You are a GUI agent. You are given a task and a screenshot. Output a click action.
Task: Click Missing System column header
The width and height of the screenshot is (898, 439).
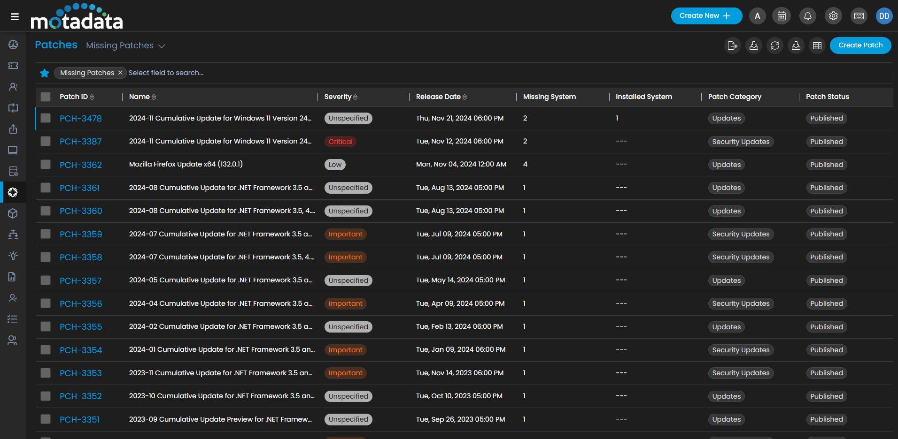pyautogui.click(x=550, y=97)
